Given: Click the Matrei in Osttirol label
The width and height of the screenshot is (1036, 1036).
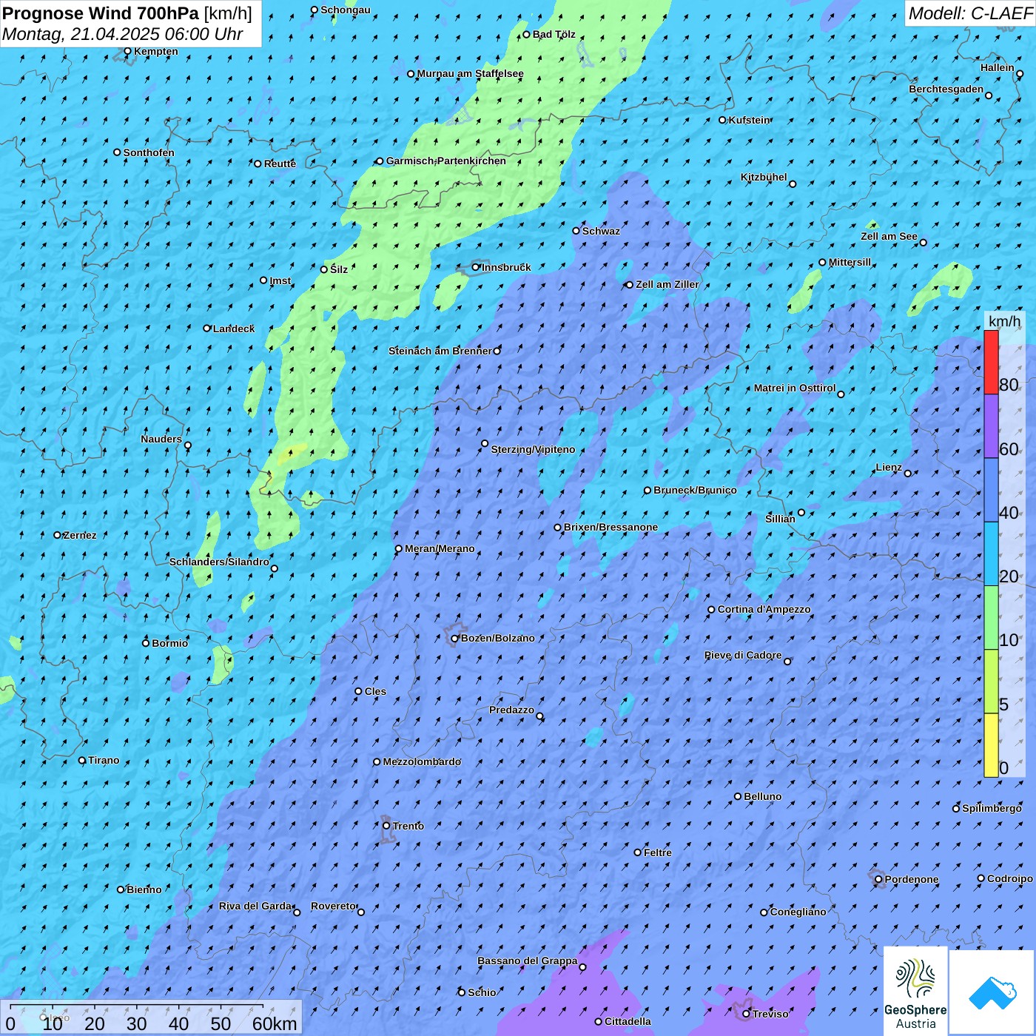Looking at the screenshot, I should coord(795,388).
